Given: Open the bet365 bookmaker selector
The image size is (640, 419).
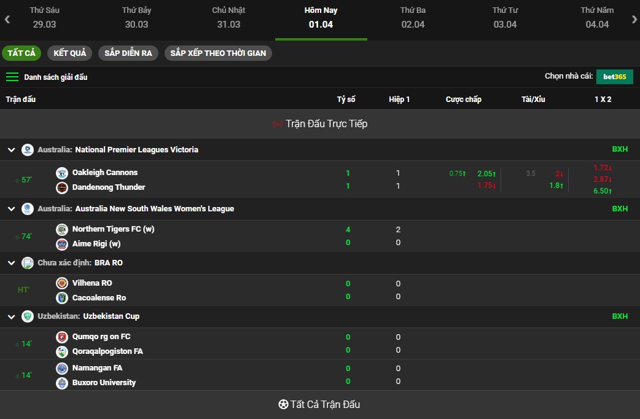Looking at the screenshot, I should (614, 77).
